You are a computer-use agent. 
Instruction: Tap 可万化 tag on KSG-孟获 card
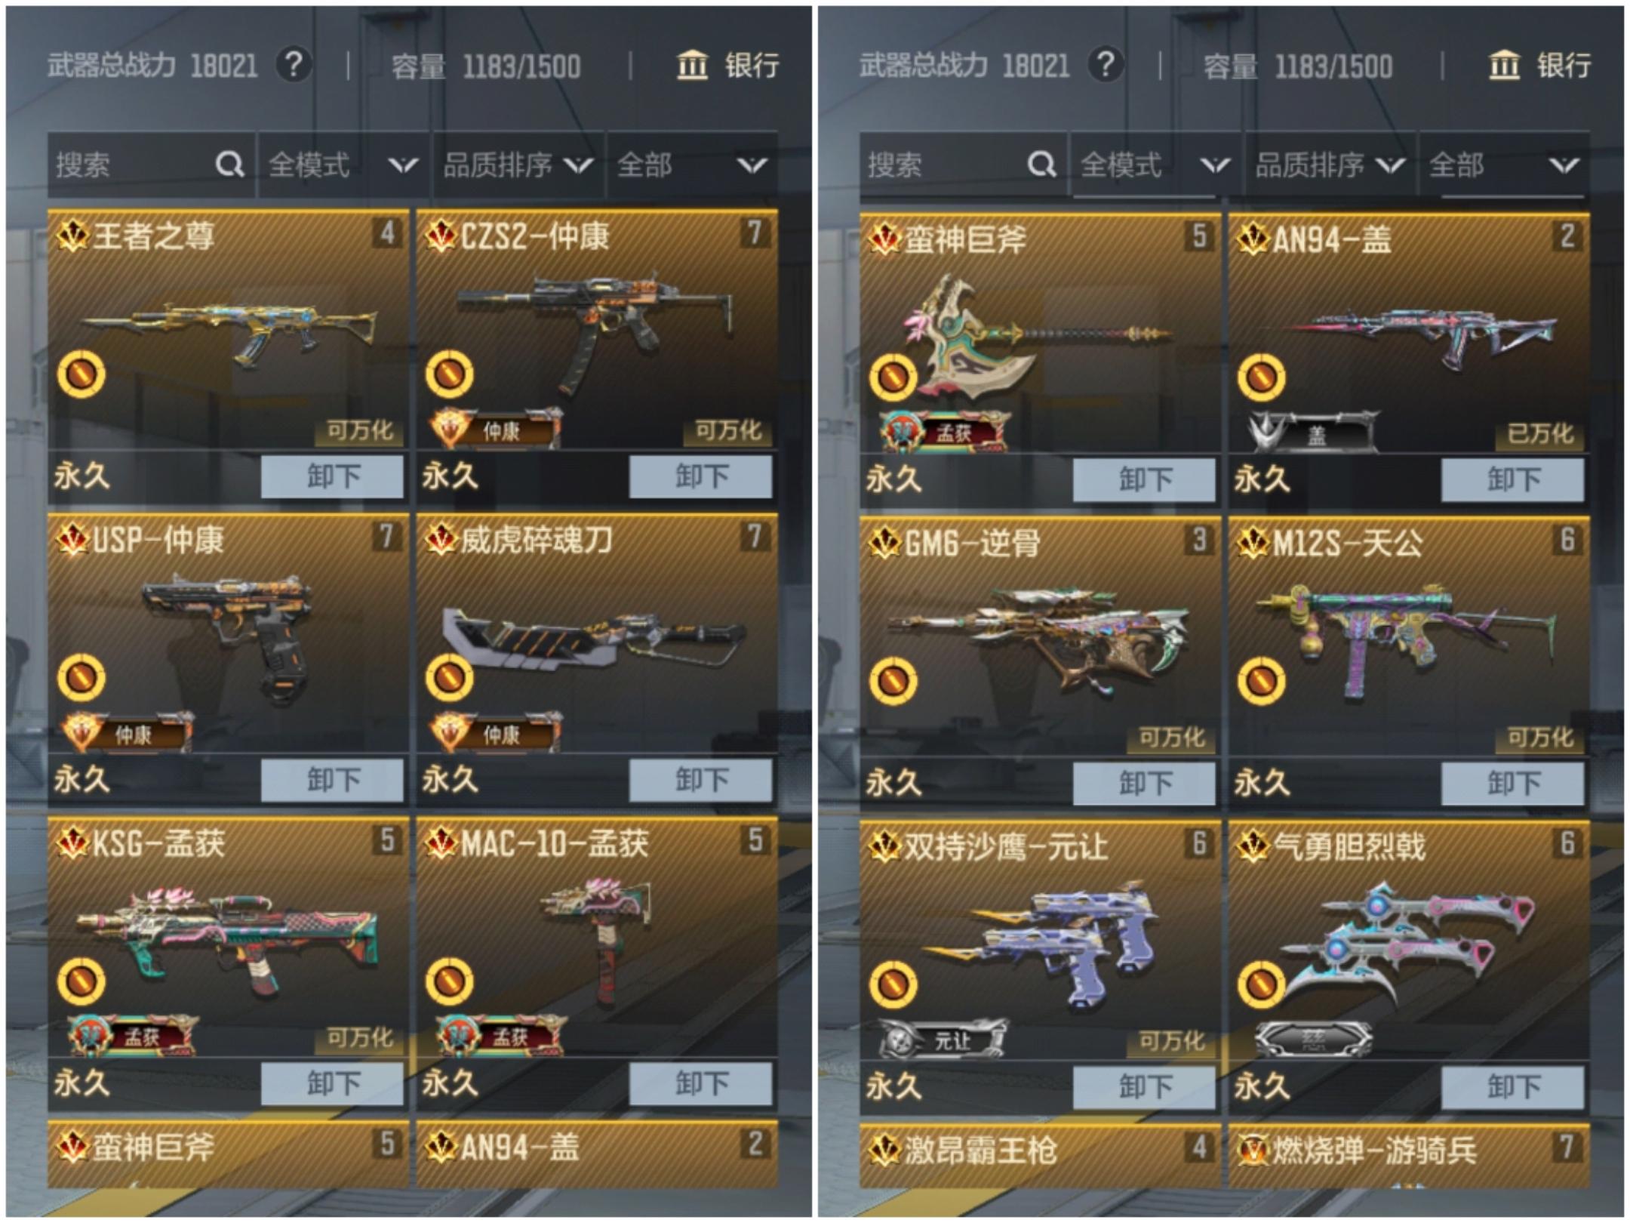(x=359, y=1038)
